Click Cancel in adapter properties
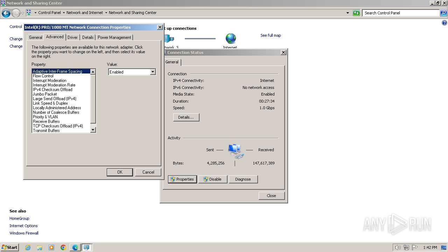 tap(148, 172)
